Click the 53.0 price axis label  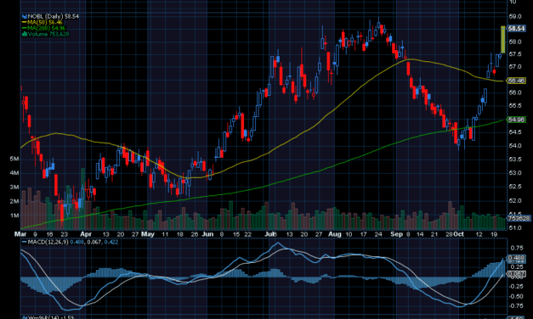[514, 173]
